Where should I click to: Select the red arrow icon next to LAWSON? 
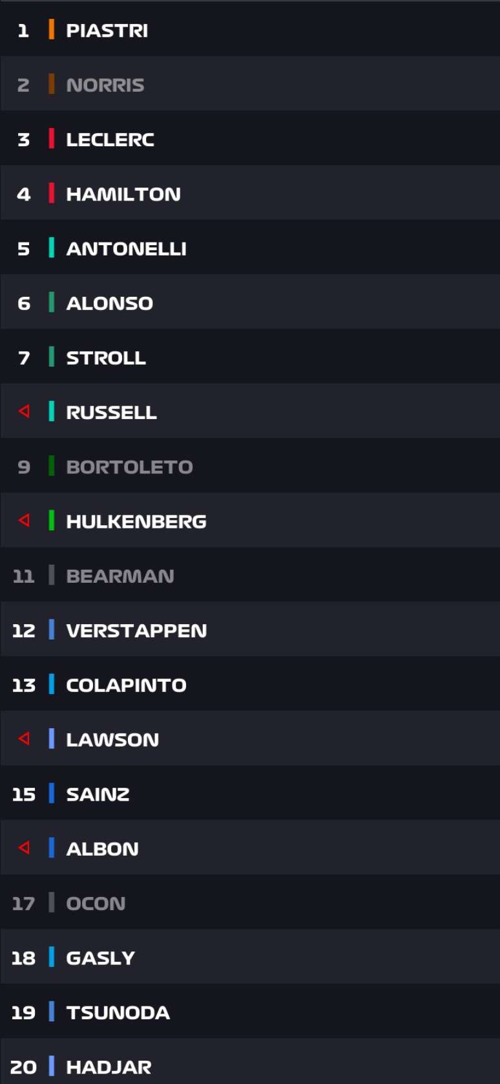pos(25,739)
